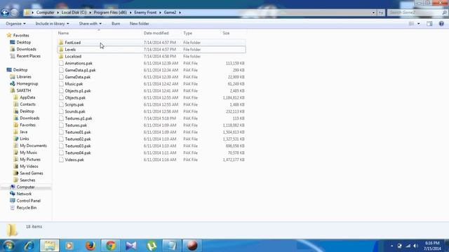Viewport: 449px width, 252px height.
Task: Go back with the Back arrow button
Action: 5,13
